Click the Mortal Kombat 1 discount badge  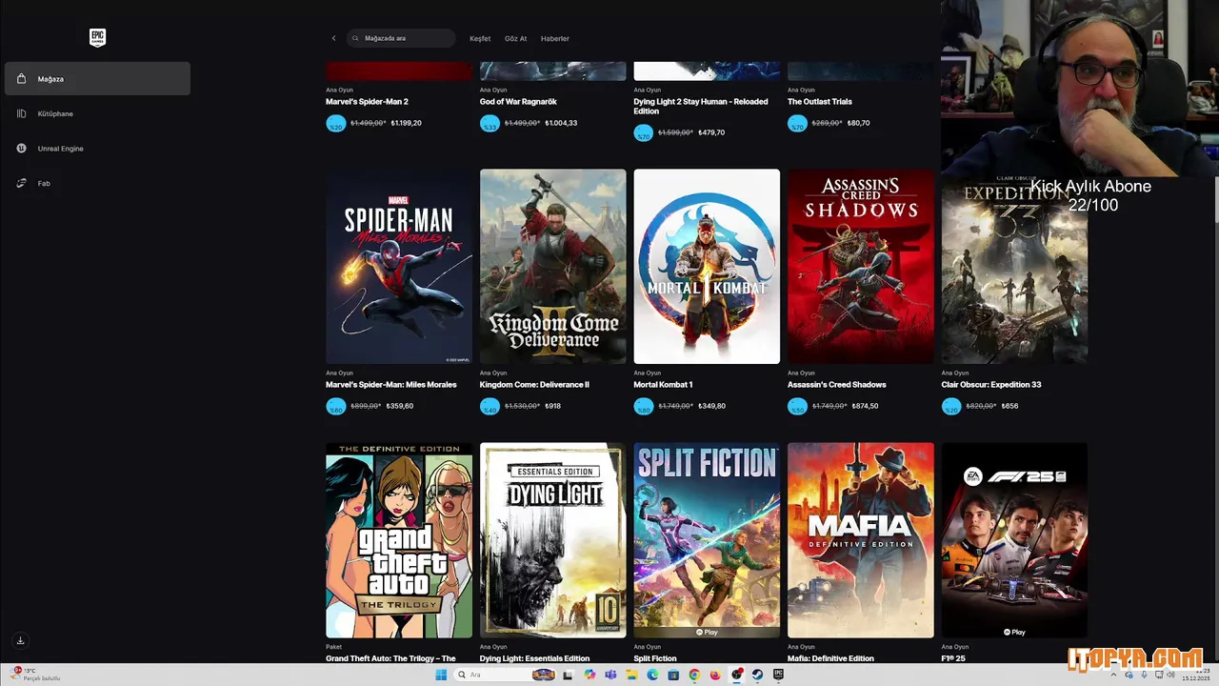(643, 406)
